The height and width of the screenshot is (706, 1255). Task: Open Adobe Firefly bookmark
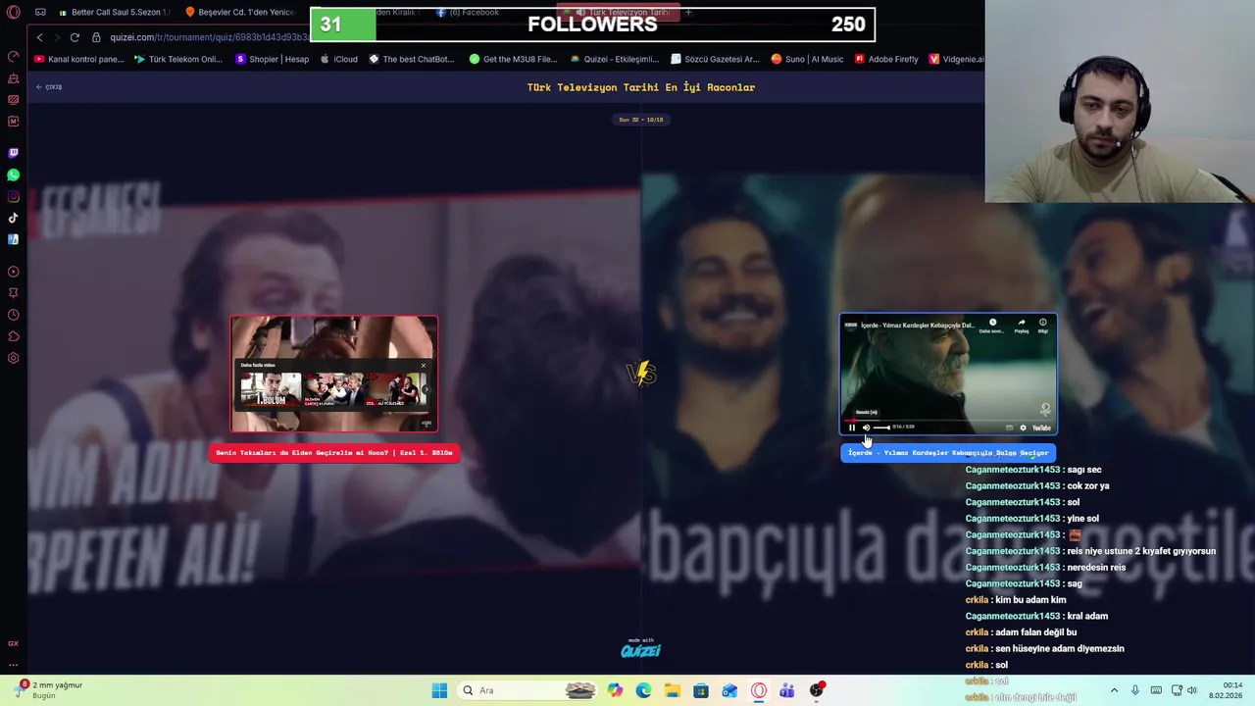[x=886, y=59]
